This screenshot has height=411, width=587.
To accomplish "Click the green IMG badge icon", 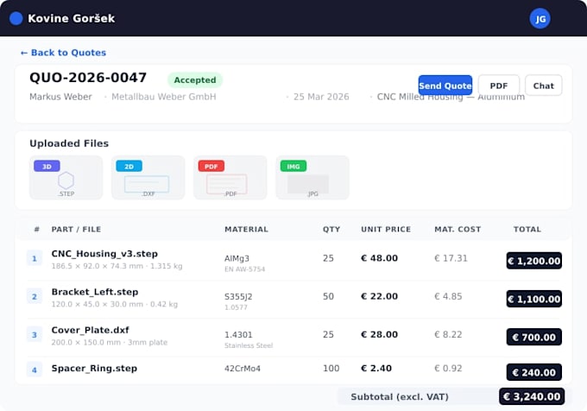I will coord(293,166).
